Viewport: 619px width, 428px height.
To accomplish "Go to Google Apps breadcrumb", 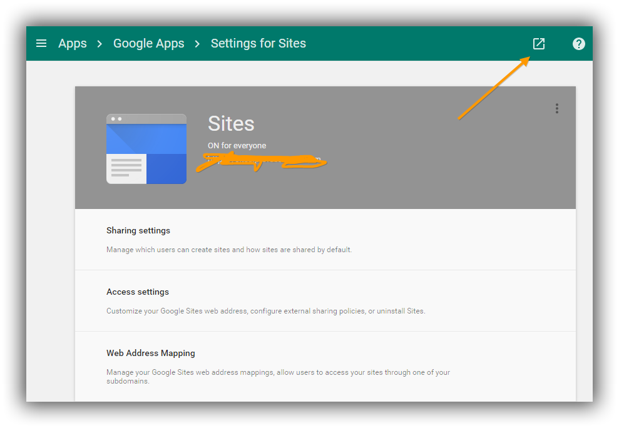I will [149, 43].
